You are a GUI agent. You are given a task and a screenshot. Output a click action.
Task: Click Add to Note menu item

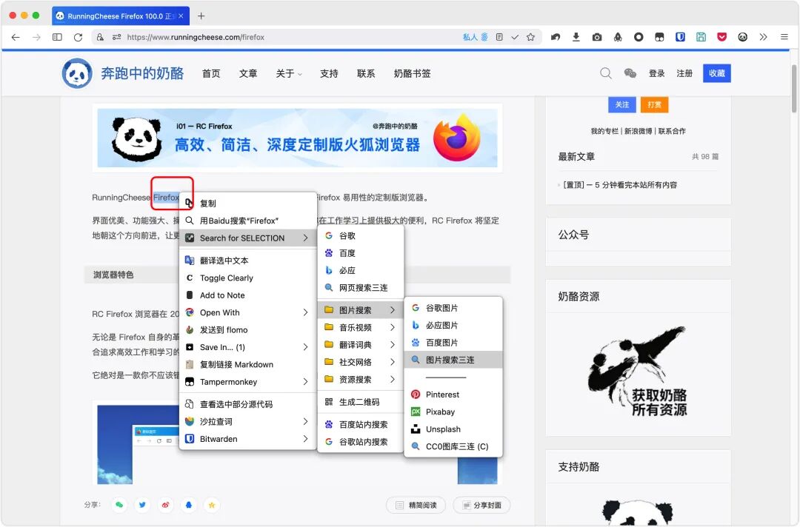click(x=248, y=295)
